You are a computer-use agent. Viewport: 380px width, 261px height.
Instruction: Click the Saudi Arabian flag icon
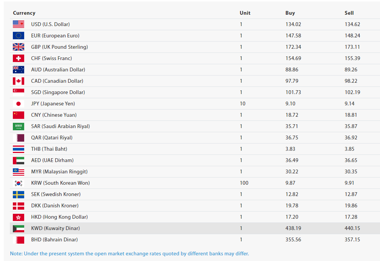(x=18, y=126)
